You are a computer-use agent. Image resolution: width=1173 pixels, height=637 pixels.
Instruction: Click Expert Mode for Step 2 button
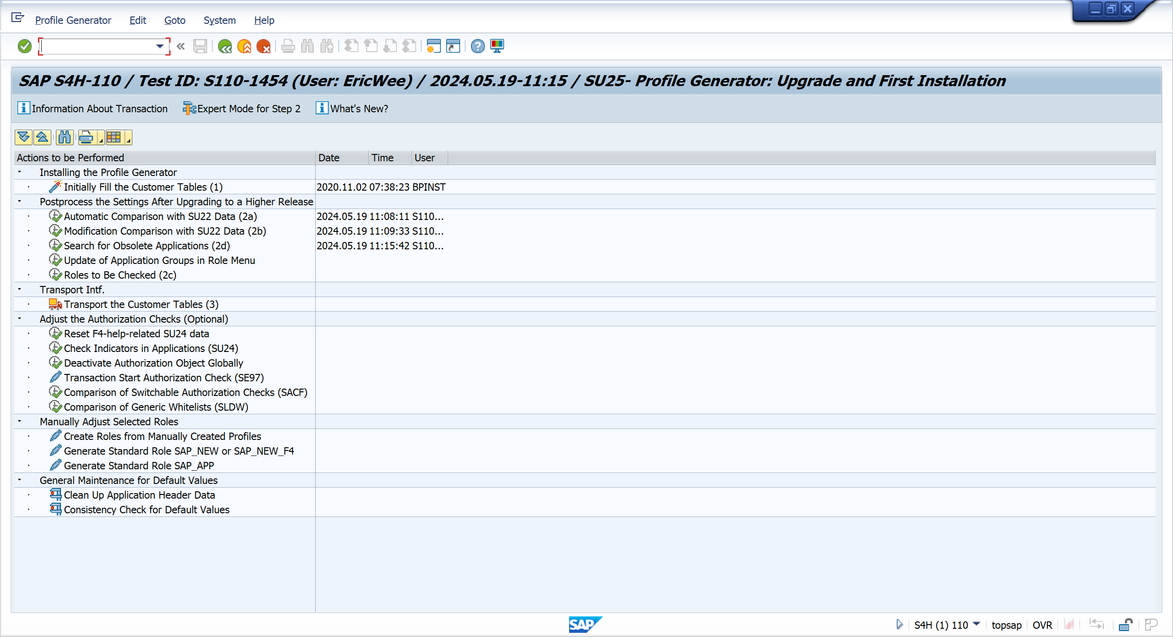(241, 109)
